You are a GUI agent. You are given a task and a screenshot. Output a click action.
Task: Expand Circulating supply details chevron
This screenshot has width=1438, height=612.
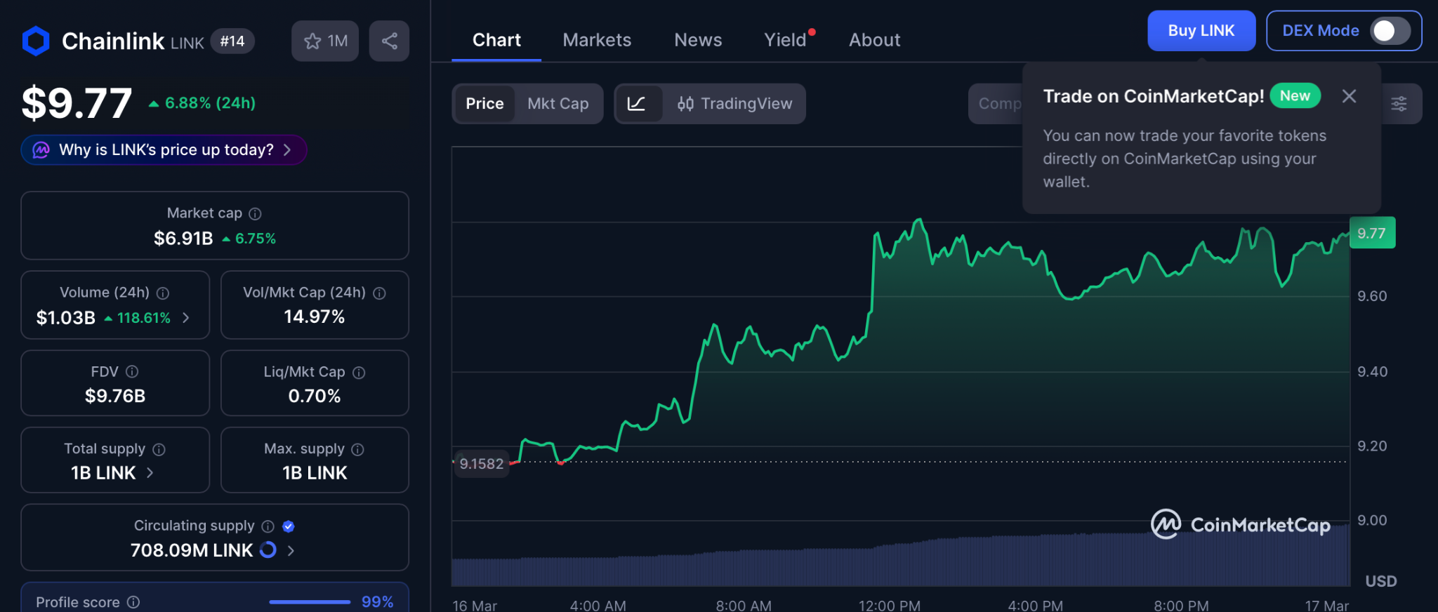[x=291, y=551]
